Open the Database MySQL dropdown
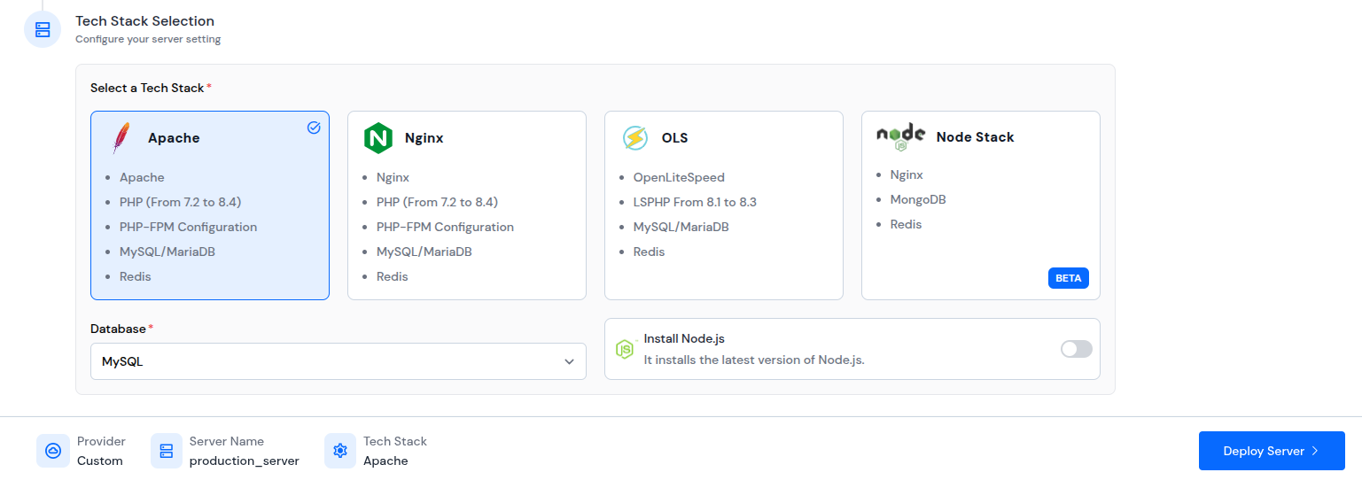The image size is (1362, 480). click(x=339, y=361)
